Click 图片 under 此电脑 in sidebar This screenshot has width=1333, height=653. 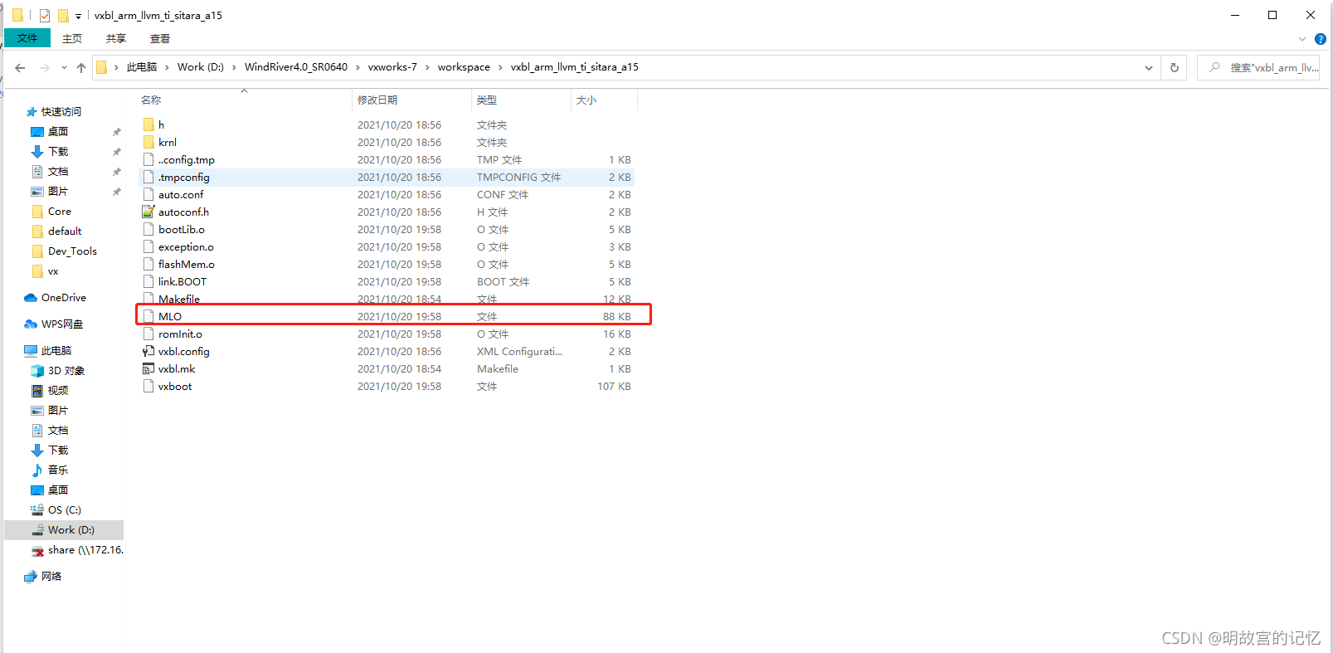coord(58,411)
